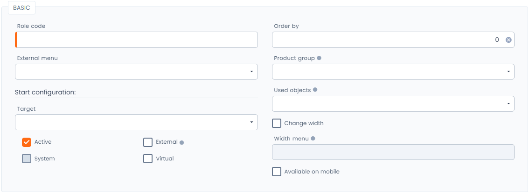Click the Width menu input field
The width and height of the screenshot is (529, 193).
[393, 152]
